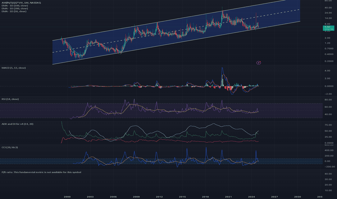Screen dimensions: 337x199
Task: Click the 2015 year label on time axis
Action: pos(182,196)
